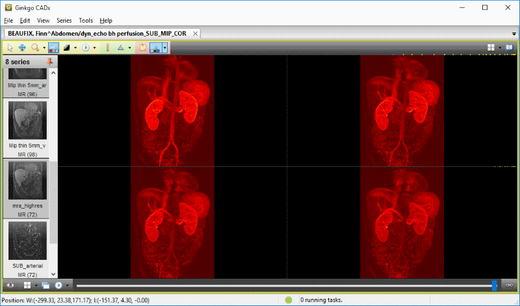The image size is (520, 306).
Task: Select the pointer arrow tool
Action: tap(10, 47)
